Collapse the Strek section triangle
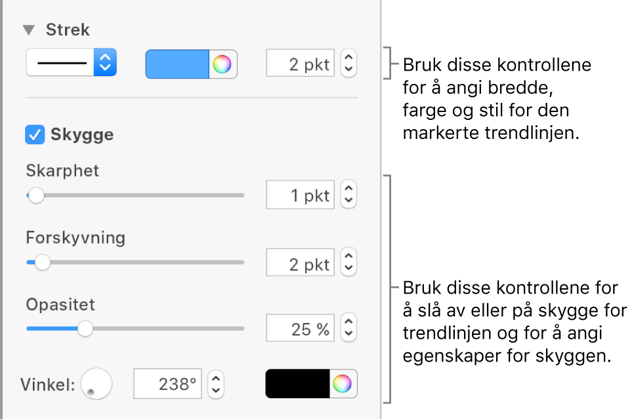Image resolution: width=632 pixels, height=420 pixels. pos(29,30)
